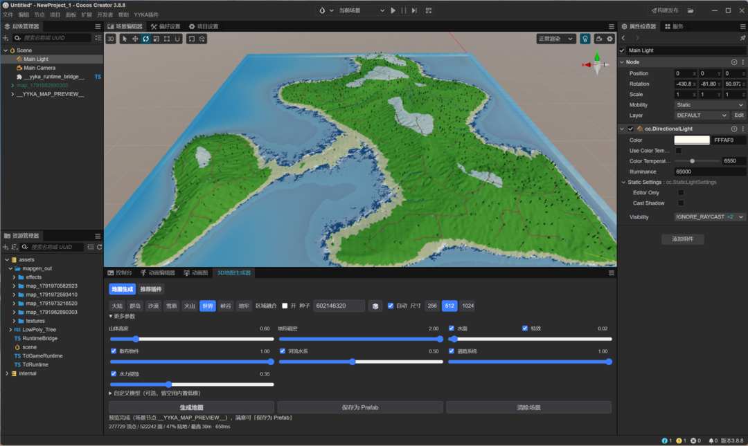The width and height of the screenshot is (748, 446).
Task: Open scene gear settings in viewport toolbar
Action: tap(610, 39)
